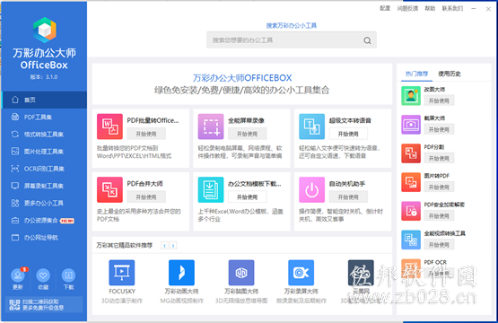Click the OfficeBox cube logo
This screenshot has height=323, width=498.
tap(45, 30)
